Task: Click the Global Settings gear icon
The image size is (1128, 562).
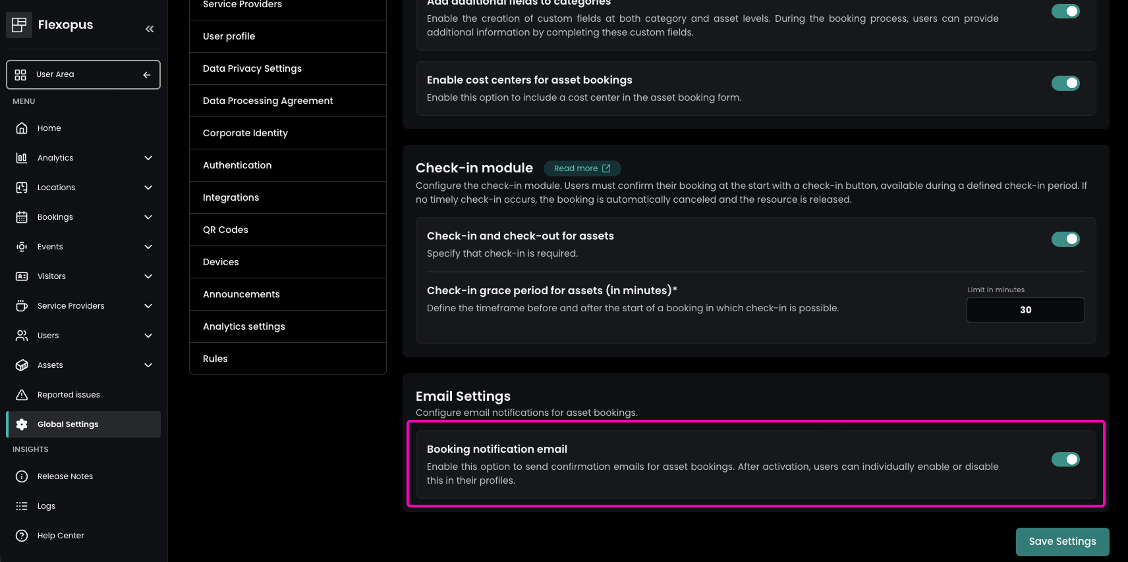Action: point(22,424)
